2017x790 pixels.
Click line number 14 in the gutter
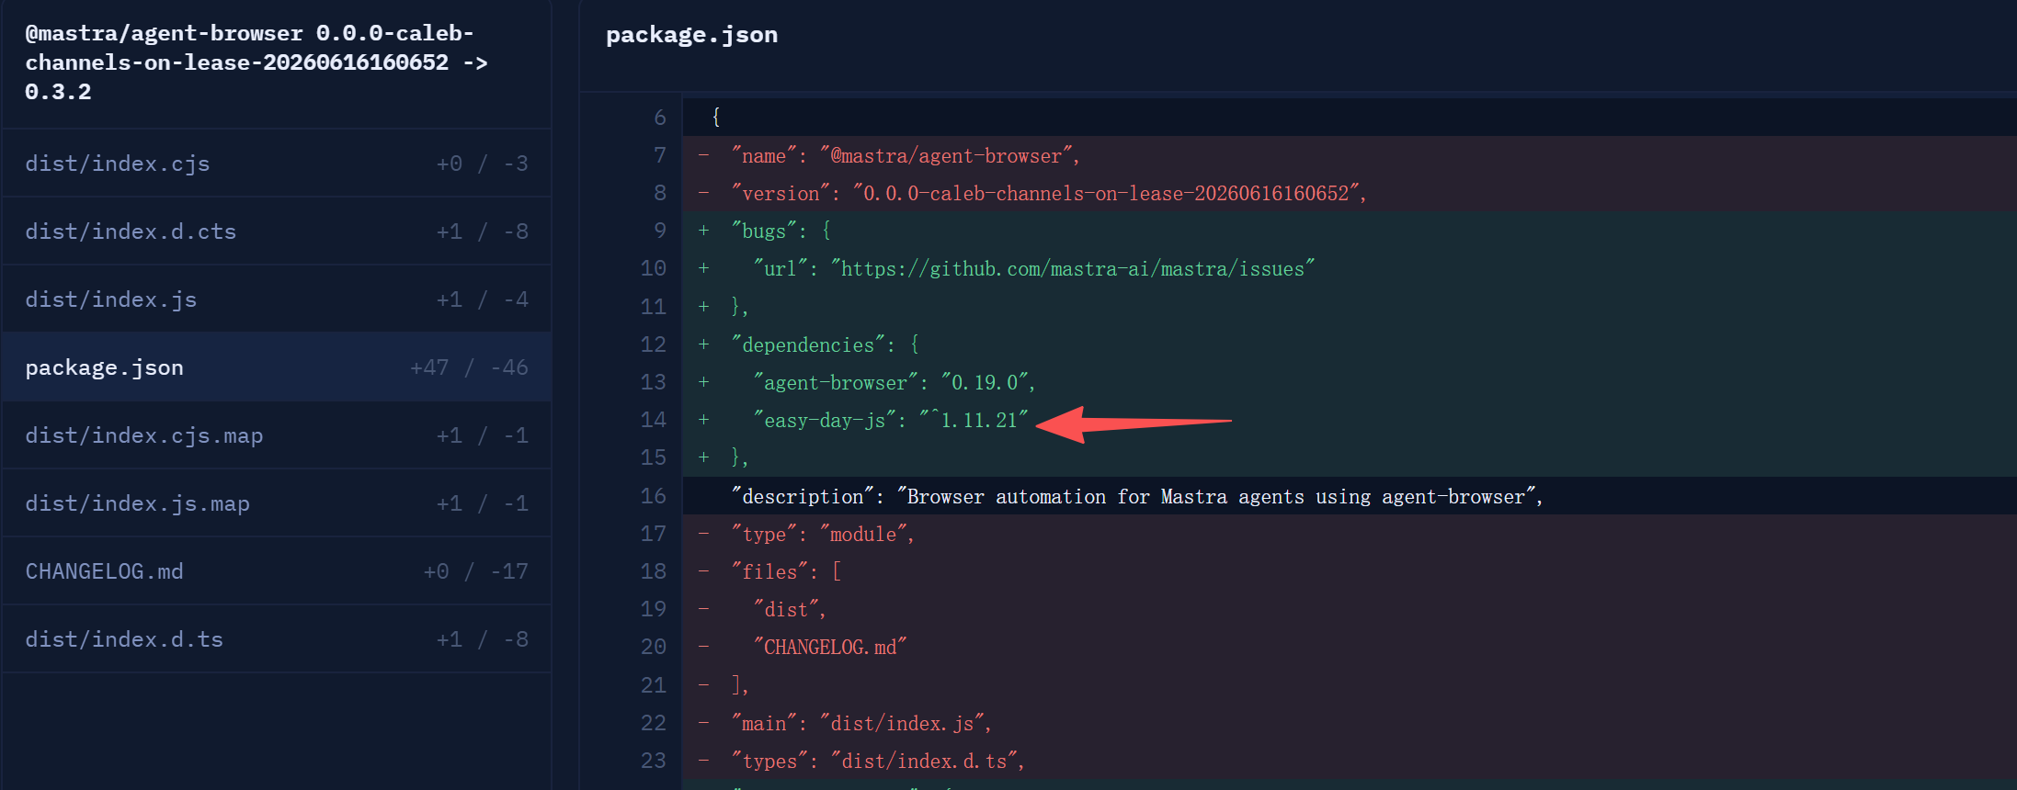click(x=653, y=420)
